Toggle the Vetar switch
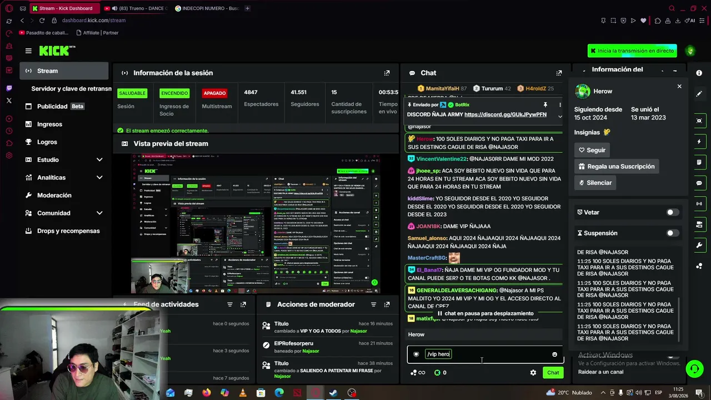Screen dimensions: 711x400 [672, 212]
